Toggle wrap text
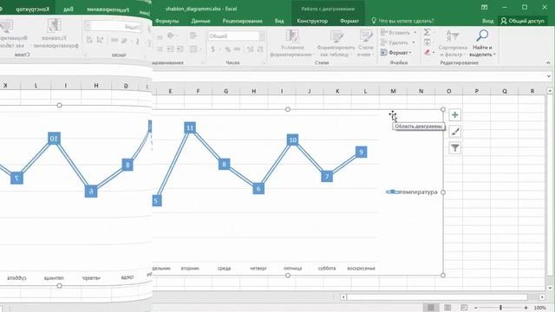The height and width of the screenshot is (312, 555). tap(193, 36)
